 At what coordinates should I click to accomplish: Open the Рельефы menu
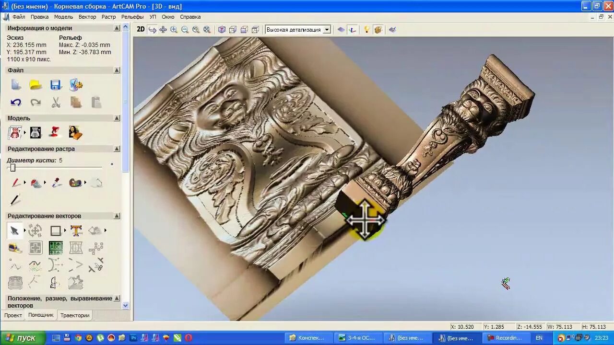tap(132, 17)
